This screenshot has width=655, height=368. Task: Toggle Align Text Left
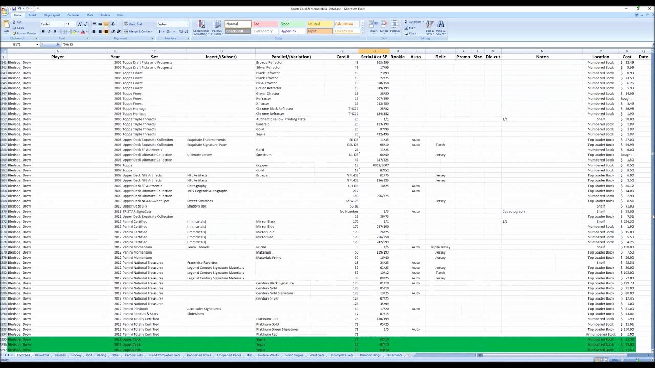[94, 32]
